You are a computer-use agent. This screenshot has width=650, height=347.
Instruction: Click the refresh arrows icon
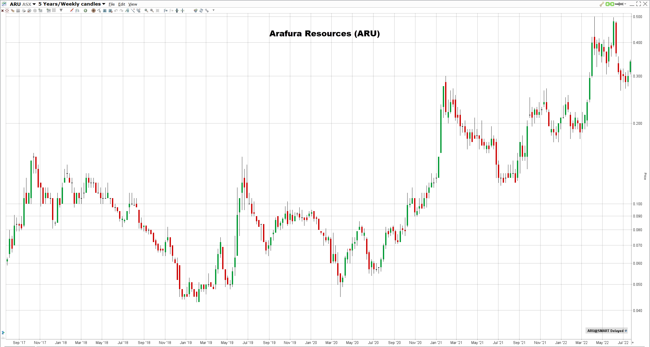(201, 11)
